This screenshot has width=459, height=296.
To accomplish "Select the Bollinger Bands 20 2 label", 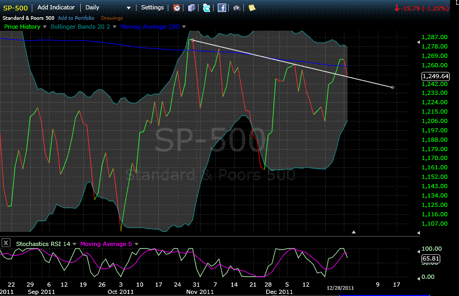I will tap(81, 27).
